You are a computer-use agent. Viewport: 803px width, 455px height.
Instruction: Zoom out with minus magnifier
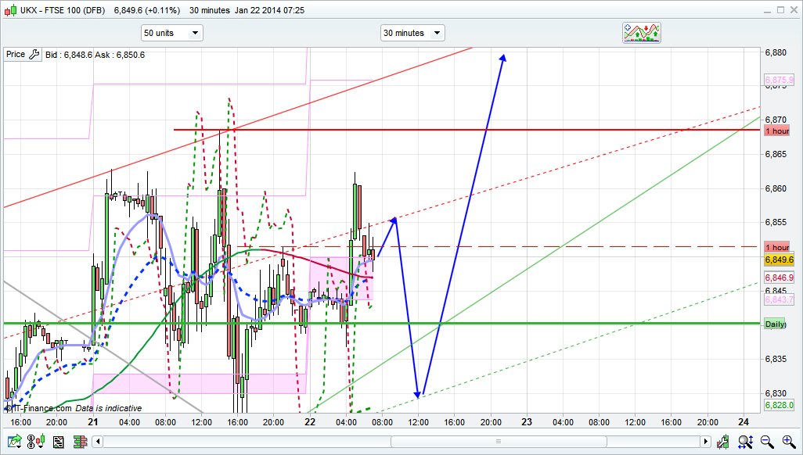click(x=767, y=442)
